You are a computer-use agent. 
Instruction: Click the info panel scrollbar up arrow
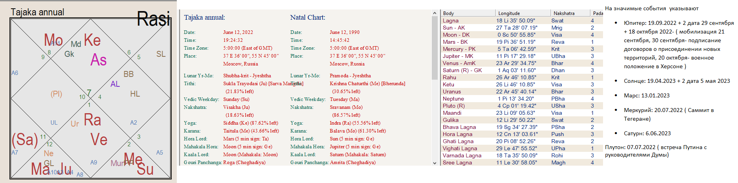coord(435,13)
